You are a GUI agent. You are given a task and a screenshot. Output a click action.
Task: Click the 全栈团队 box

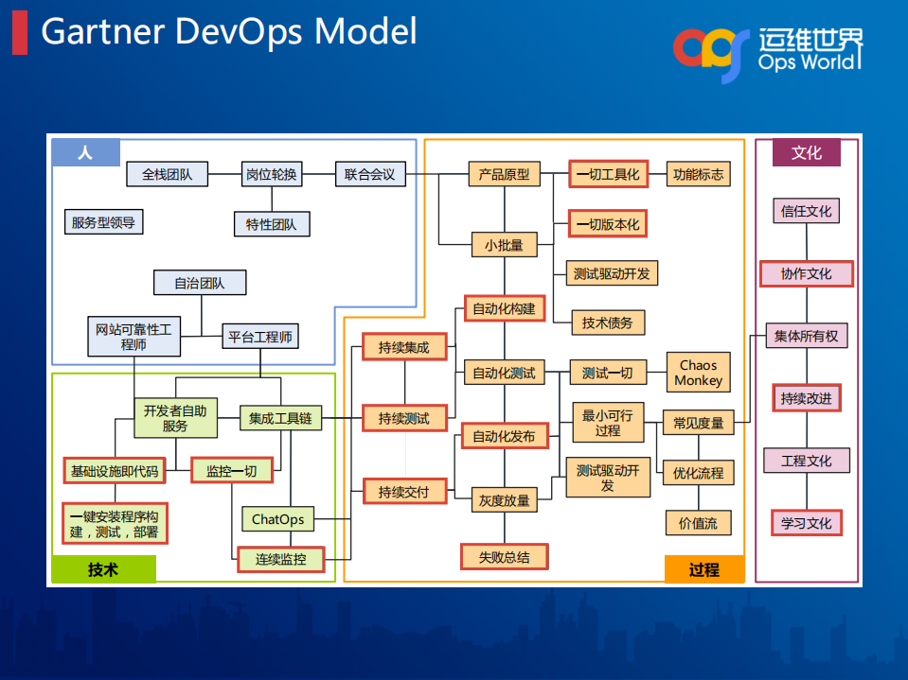coord(167,175)
